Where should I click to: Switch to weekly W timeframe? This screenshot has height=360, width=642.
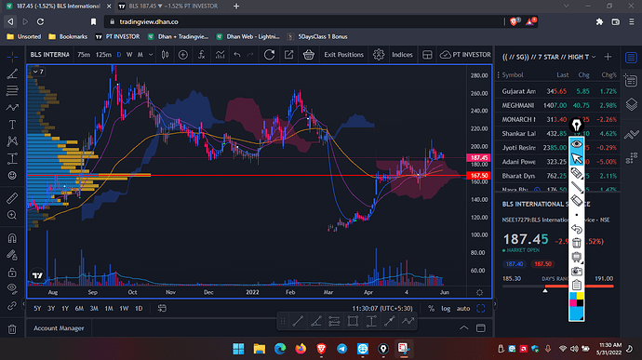click(129, 55)
